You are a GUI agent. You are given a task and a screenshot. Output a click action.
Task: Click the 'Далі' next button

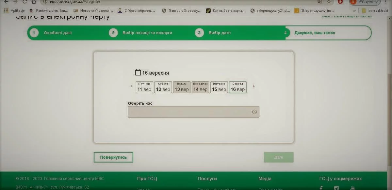tap(279, 157)
